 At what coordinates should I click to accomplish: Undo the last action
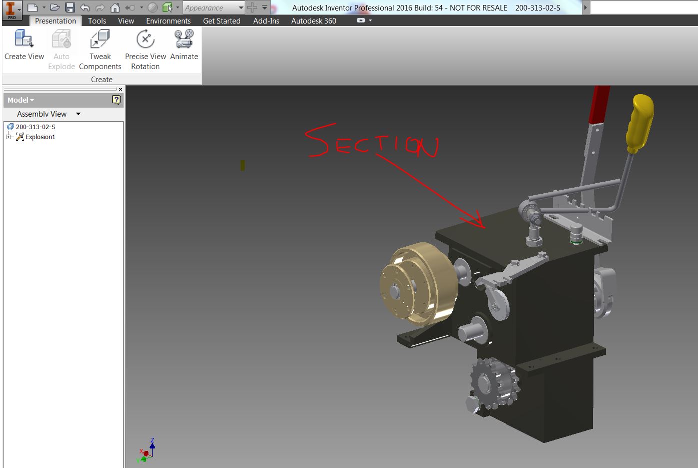pyautogui.click(x=85, y=8)
